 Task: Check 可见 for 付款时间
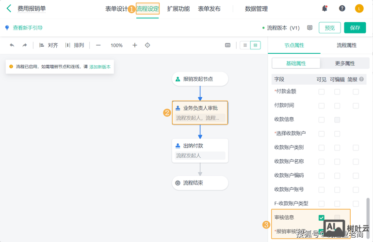(x=322, y=106)
